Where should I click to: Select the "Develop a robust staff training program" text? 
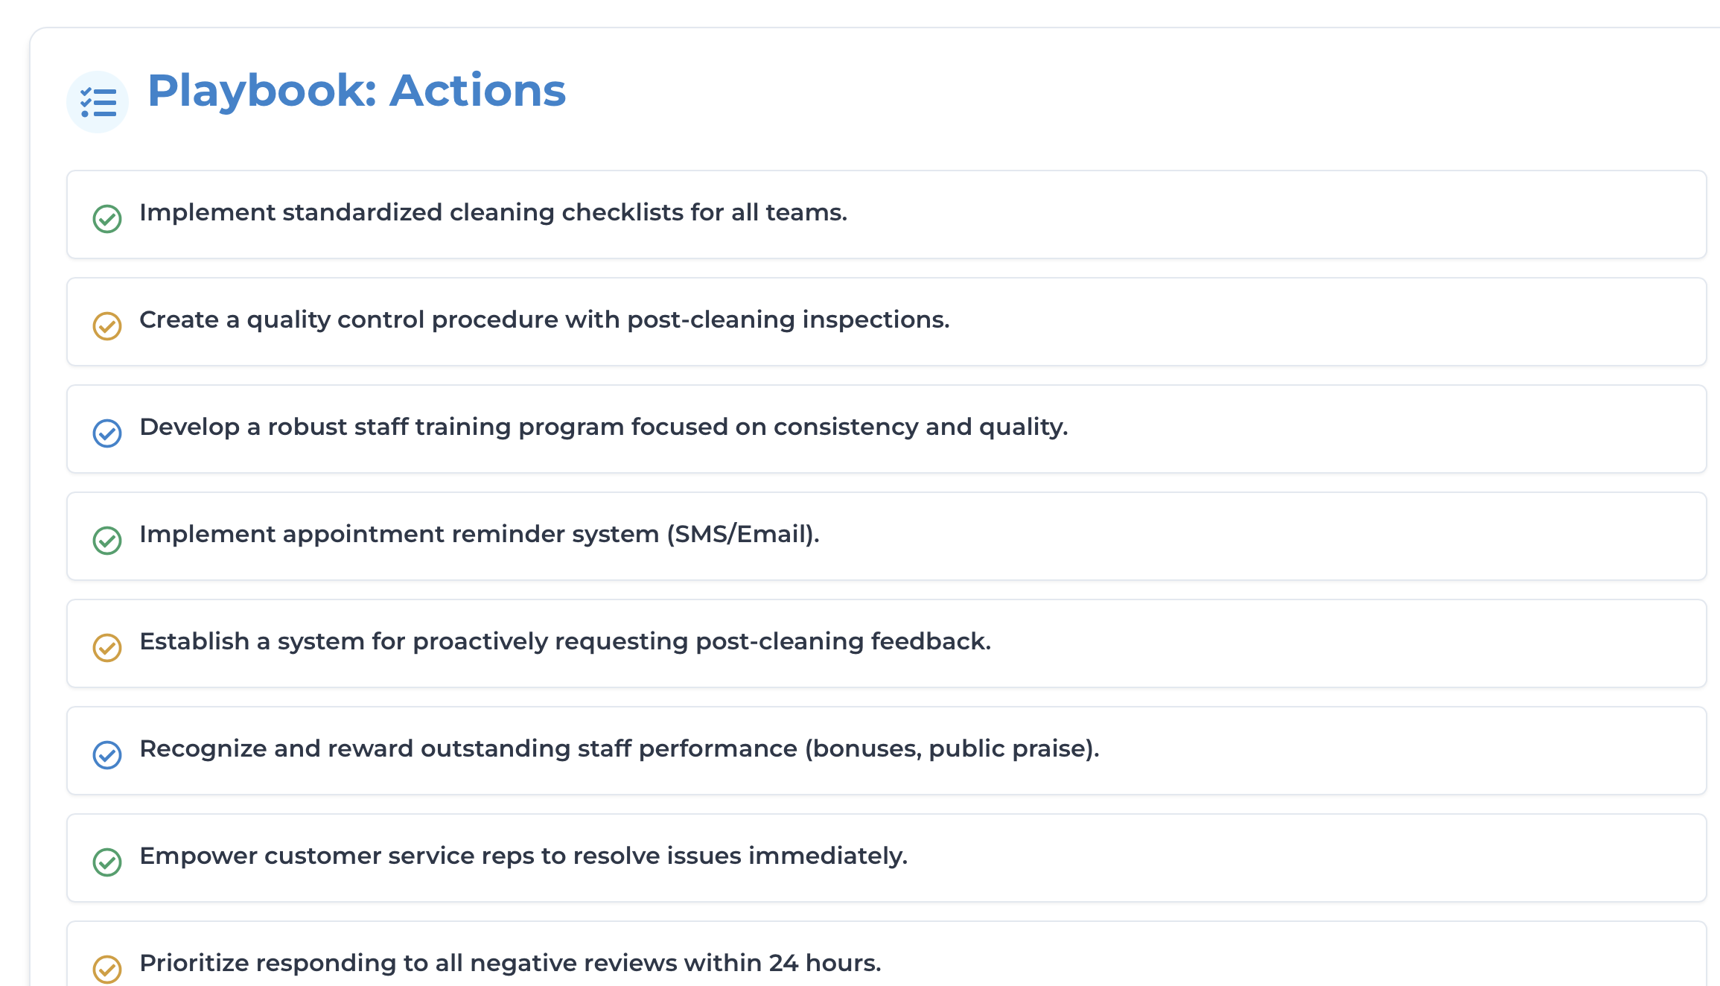[603, 427]
